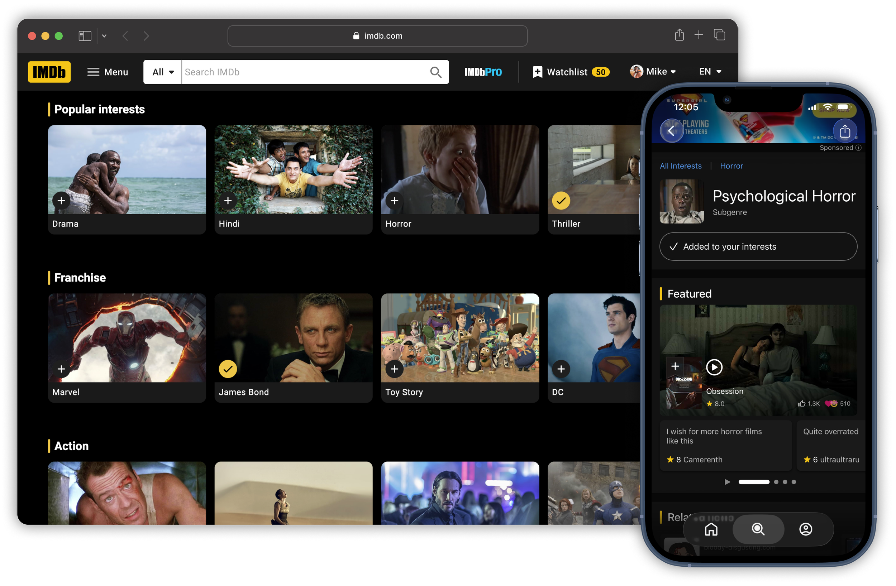This screenshot has width=896, height=586.
Task: Select the imdb.com address bar
Action: pyautogui.click(x=377, y=36)
